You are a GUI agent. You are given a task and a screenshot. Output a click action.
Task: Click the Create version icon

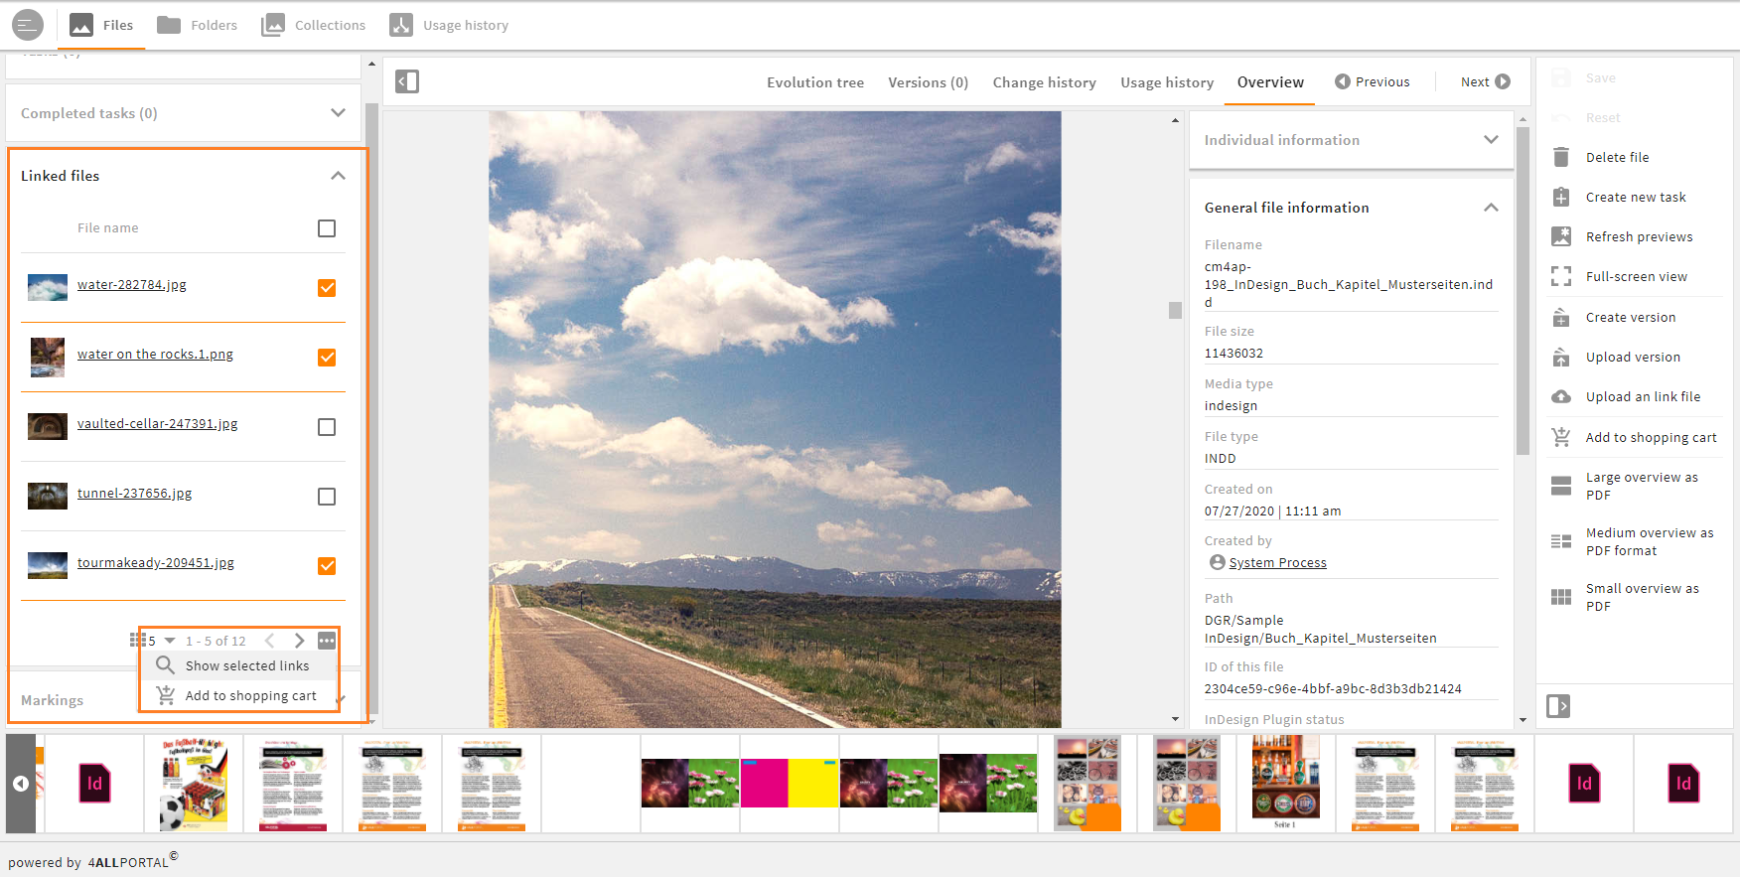coord(1561,317)
